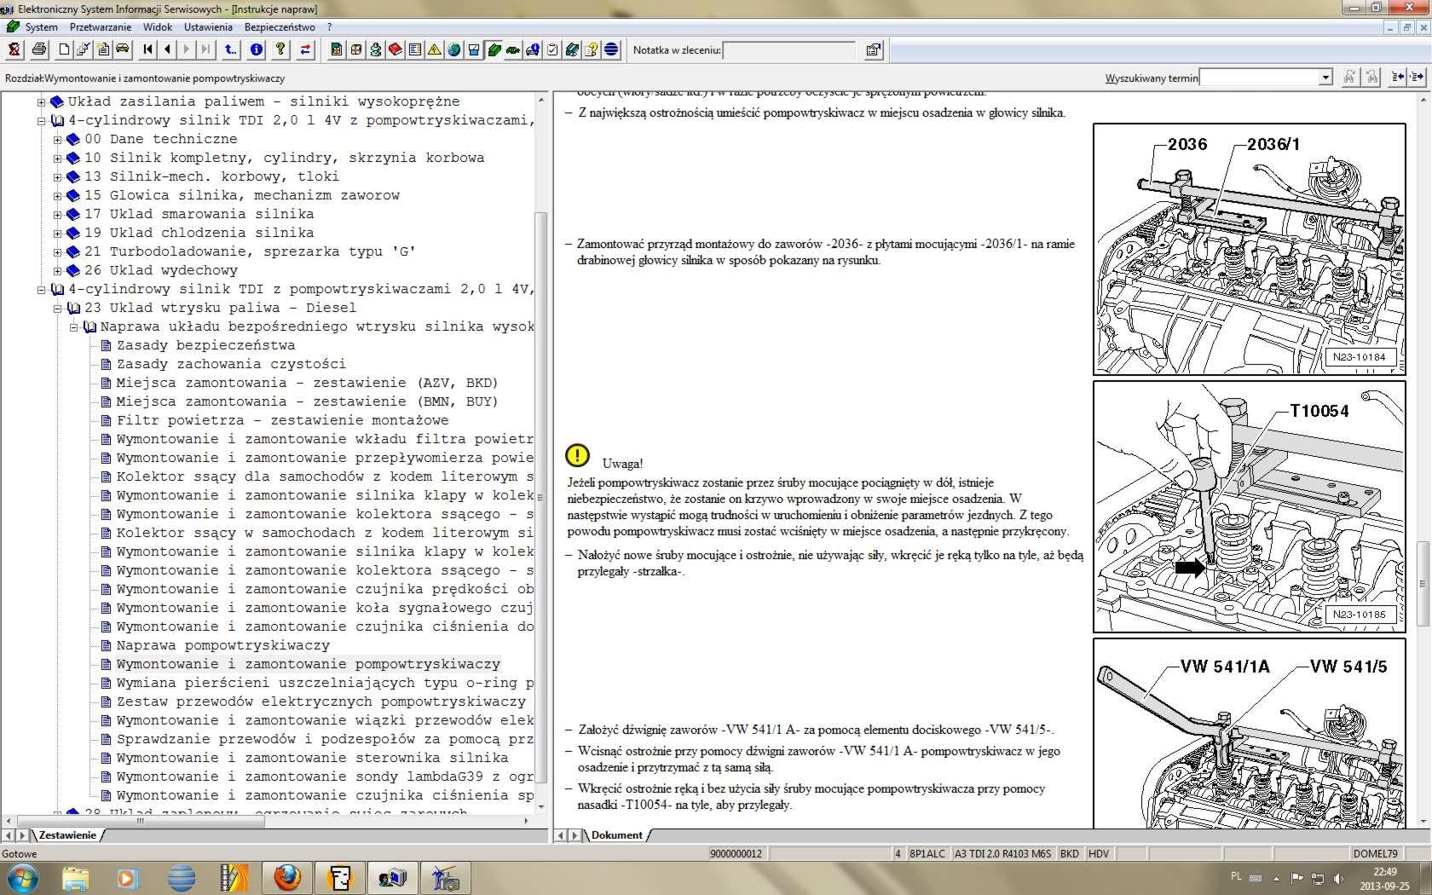The width and height of the screenshot is (1432, 895).
Task: Click the car icon next to document icons
Action: coord(123,49)
